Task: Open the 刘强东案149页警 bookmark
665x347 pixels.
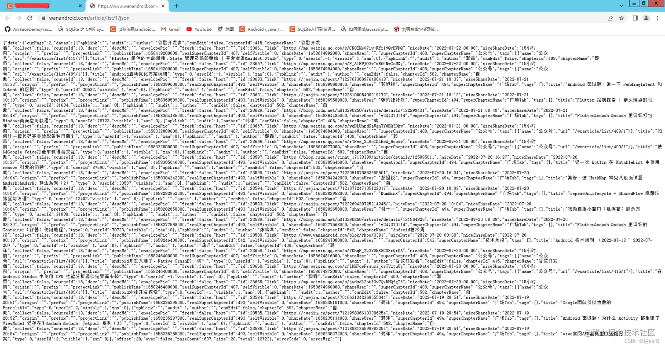Action: tap(416, 29)
